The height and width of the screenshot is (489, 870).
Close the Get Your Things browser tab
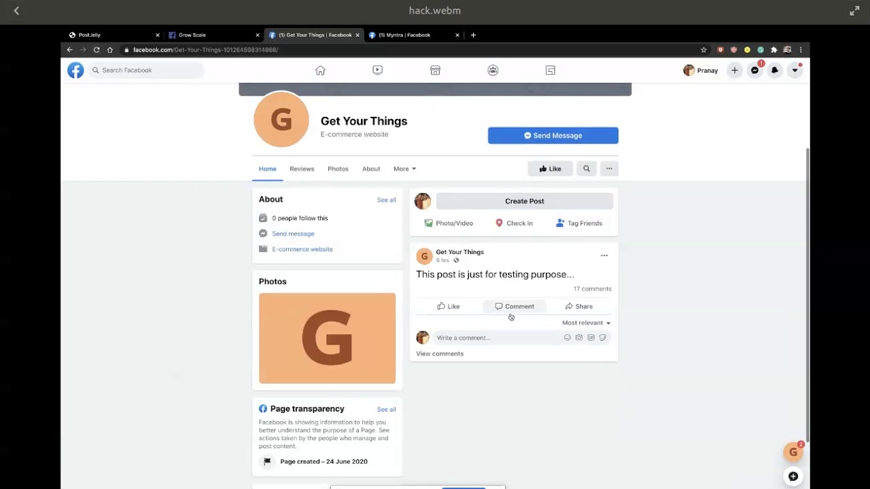[x=358, y=35]
